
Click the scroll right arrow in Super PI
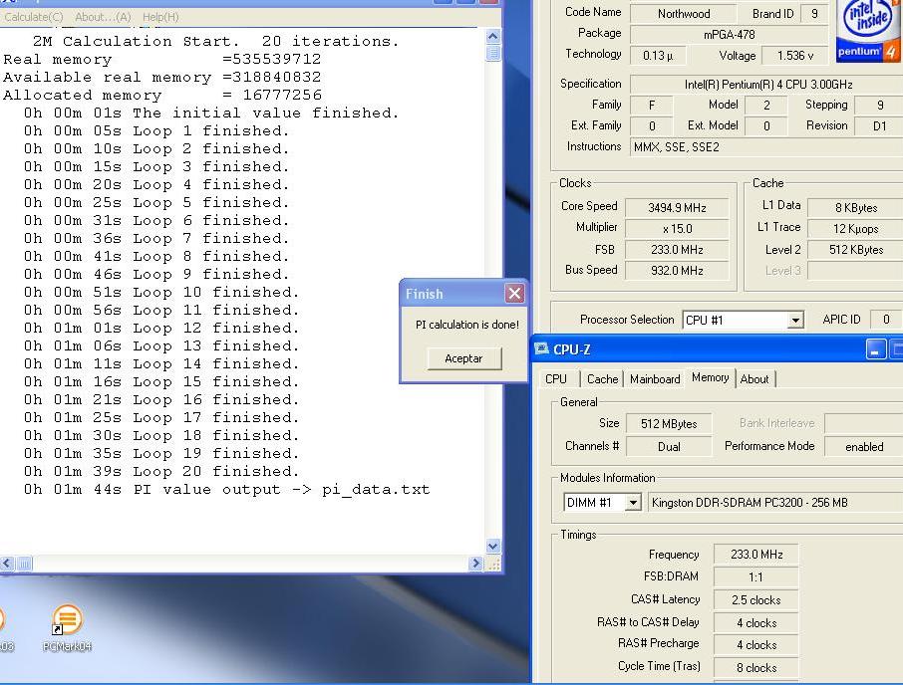pyautogui.click(x=475, y=564)
